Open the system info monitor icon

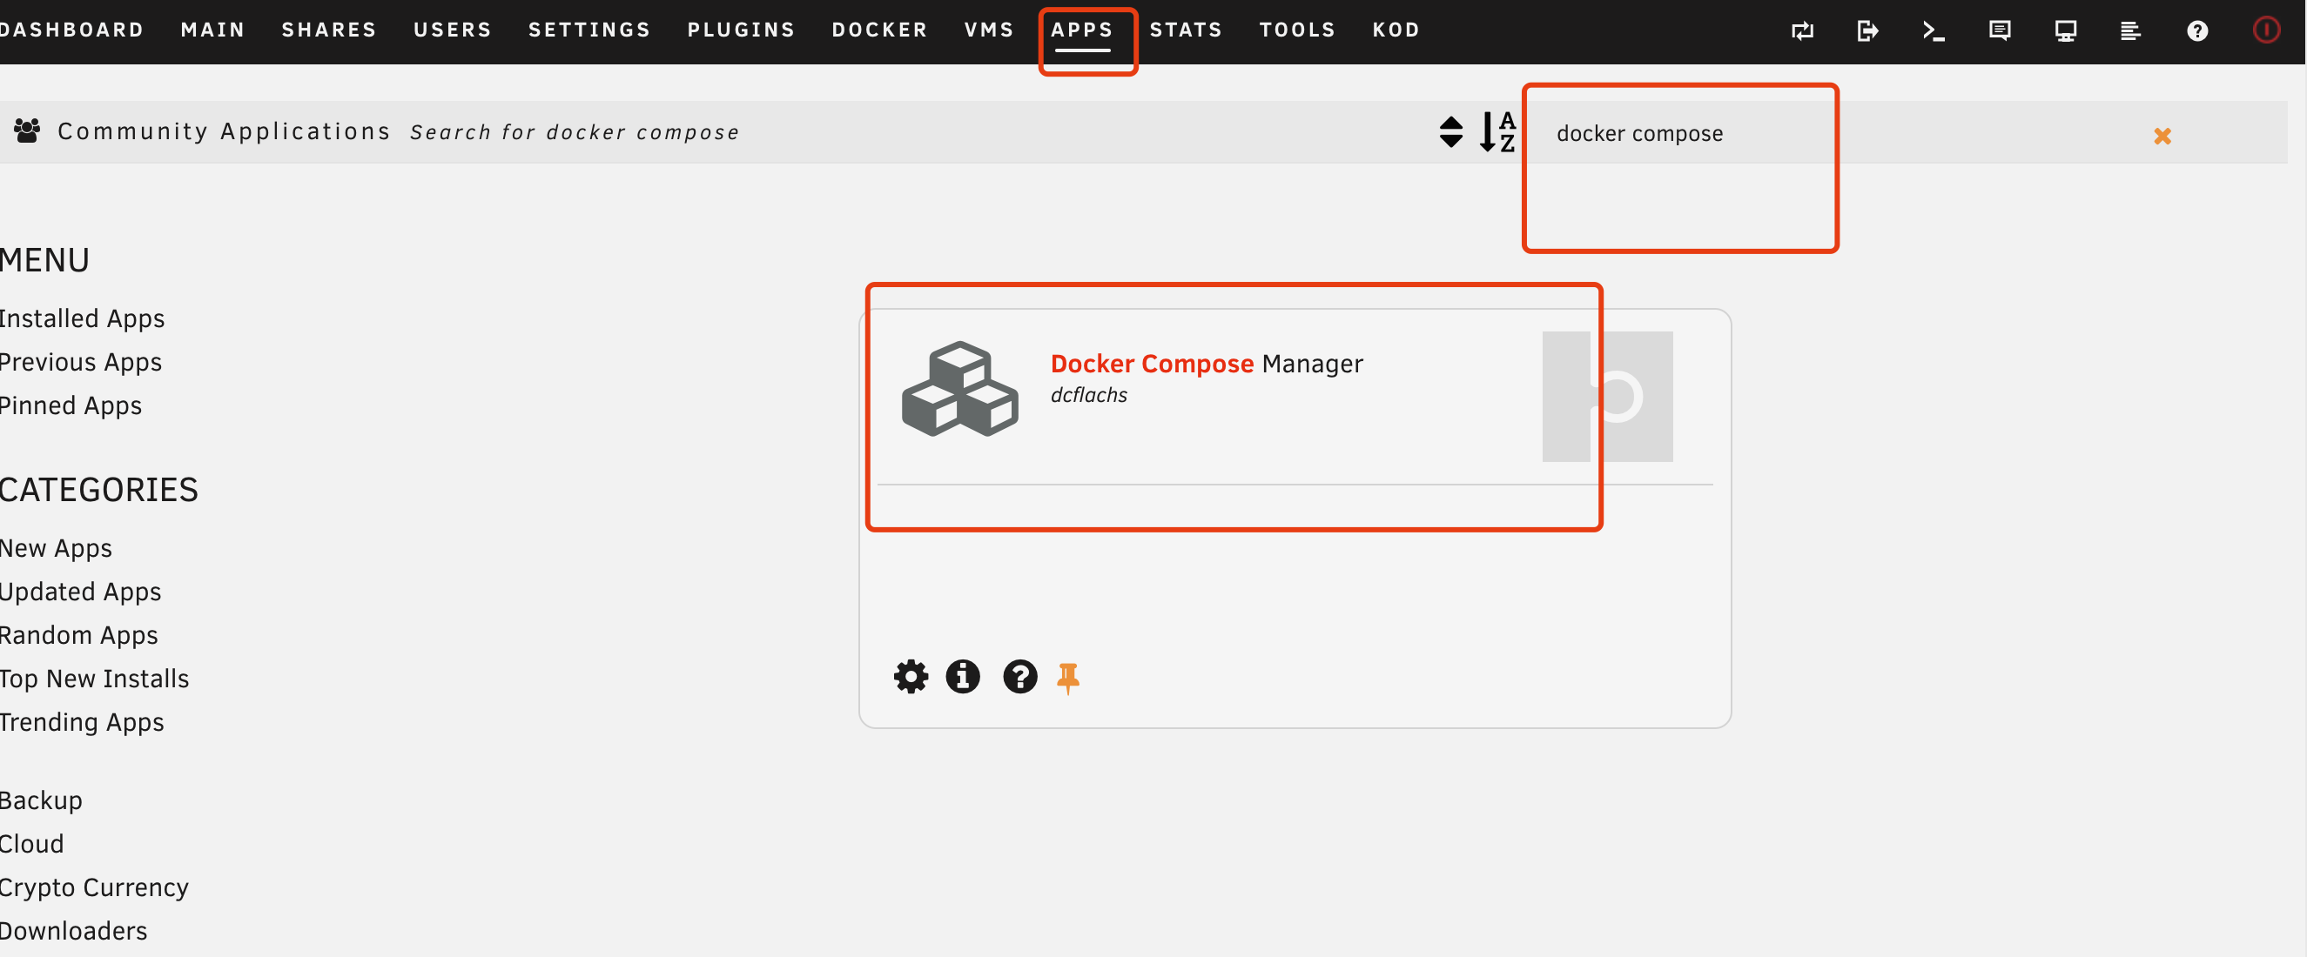2065,31
